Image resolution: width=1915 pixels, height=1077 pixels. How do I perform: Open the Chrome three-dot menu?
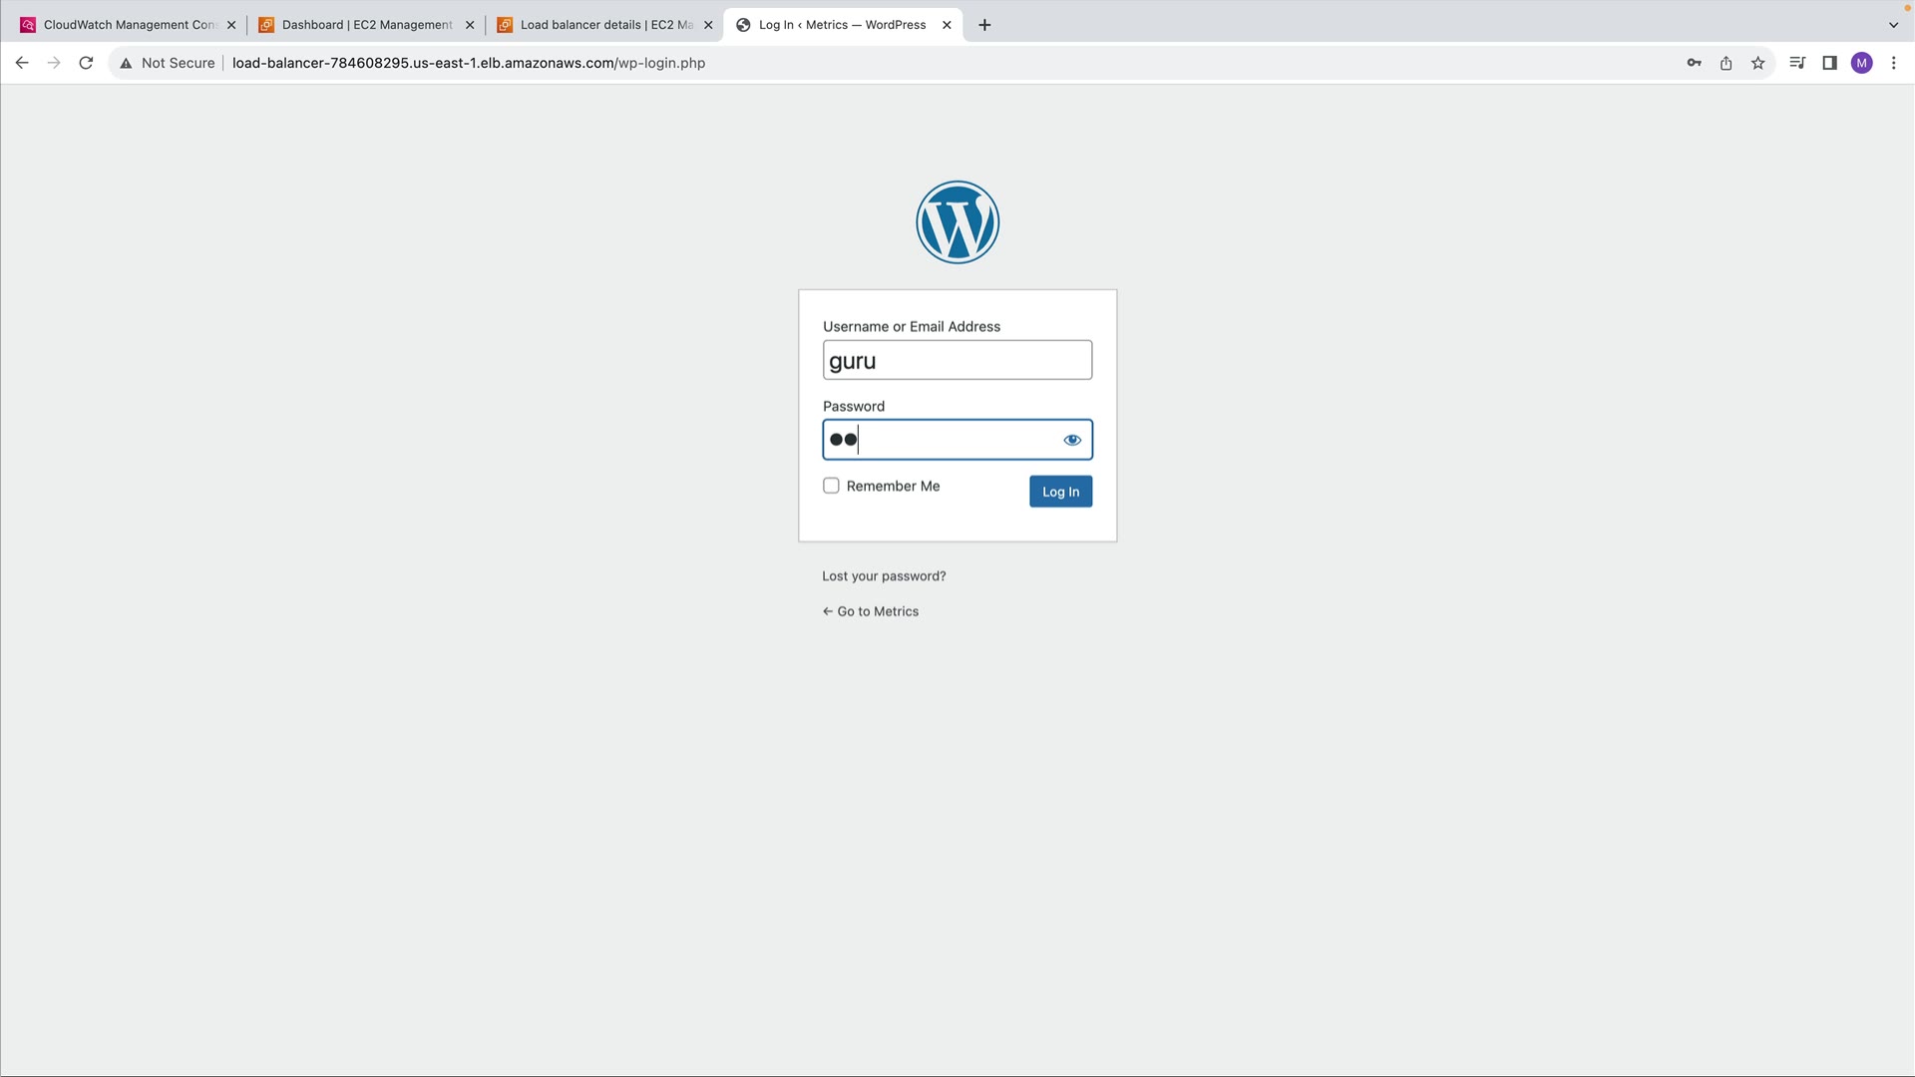pyautogui.click(x=1893, y=63)
